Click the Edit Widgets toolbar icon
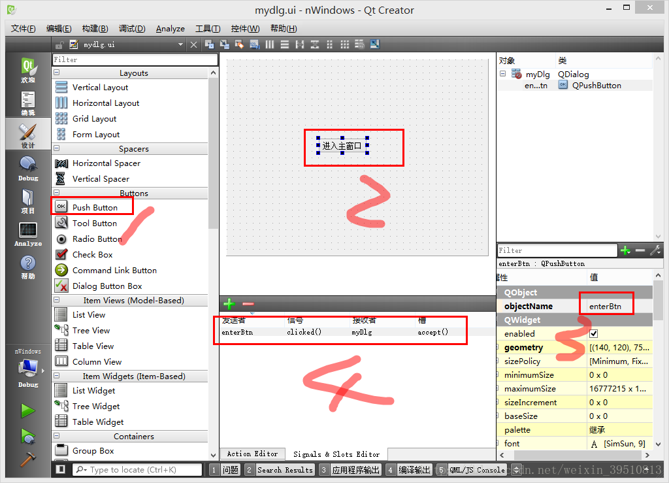This screenshot has width=669, height=483. [209, 44]
